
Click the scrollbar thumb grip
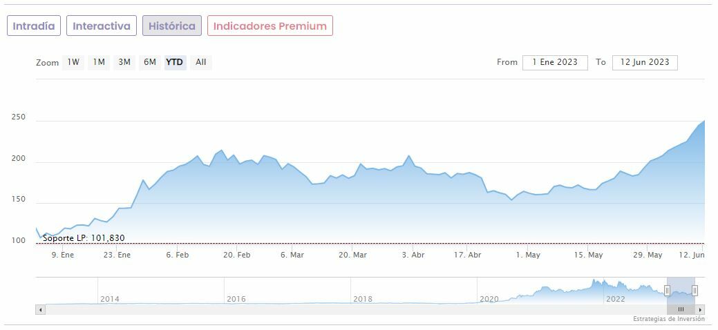681,309
